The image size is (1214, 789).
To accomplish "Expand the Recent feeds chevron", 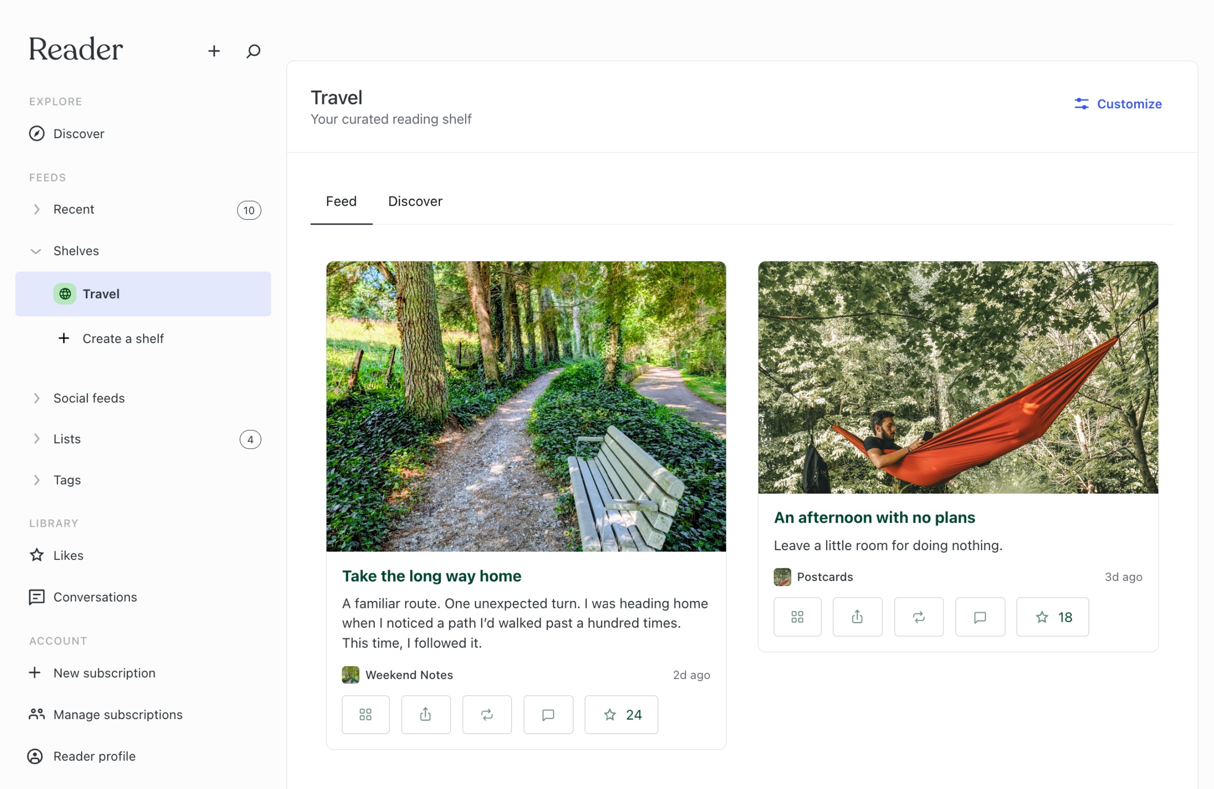I will click(x=36, y=209).
